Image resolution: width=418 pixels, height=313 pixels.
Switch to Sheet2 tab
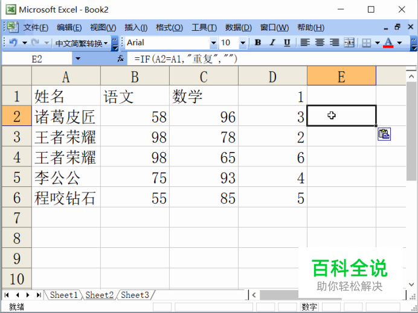(x=100, y=295)
